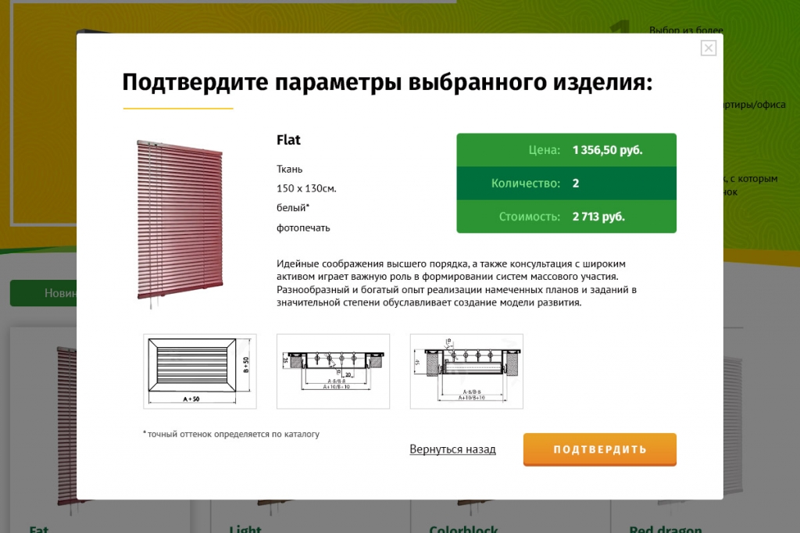The height and width of the screenshot is (533, 800).
Task: Click the Colorblock product card title in background
Action: pyautogui.click(x=463, y=529)
